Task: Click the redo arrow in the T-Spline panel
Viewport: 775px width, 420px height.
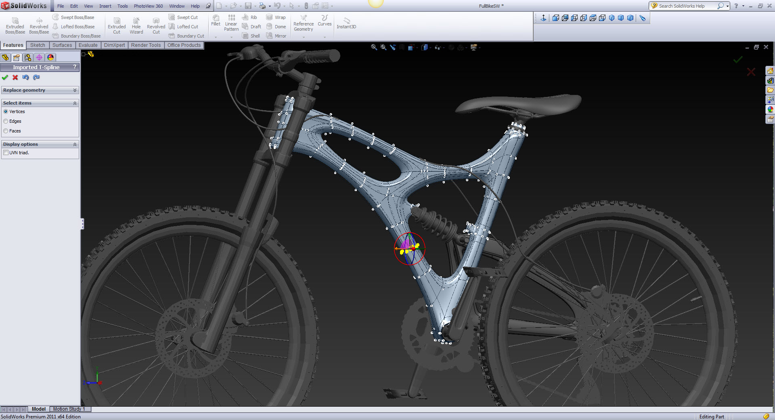Action: coord(36,78)
